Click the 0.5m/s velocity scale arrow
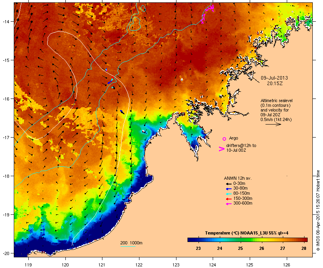The image size is (323, 268). click(273, 124)
